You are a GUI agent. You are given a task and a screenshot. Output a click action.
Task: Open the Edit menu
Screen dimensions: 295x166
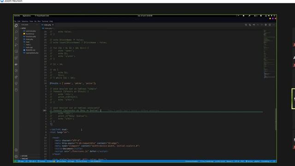coord(19,21)
